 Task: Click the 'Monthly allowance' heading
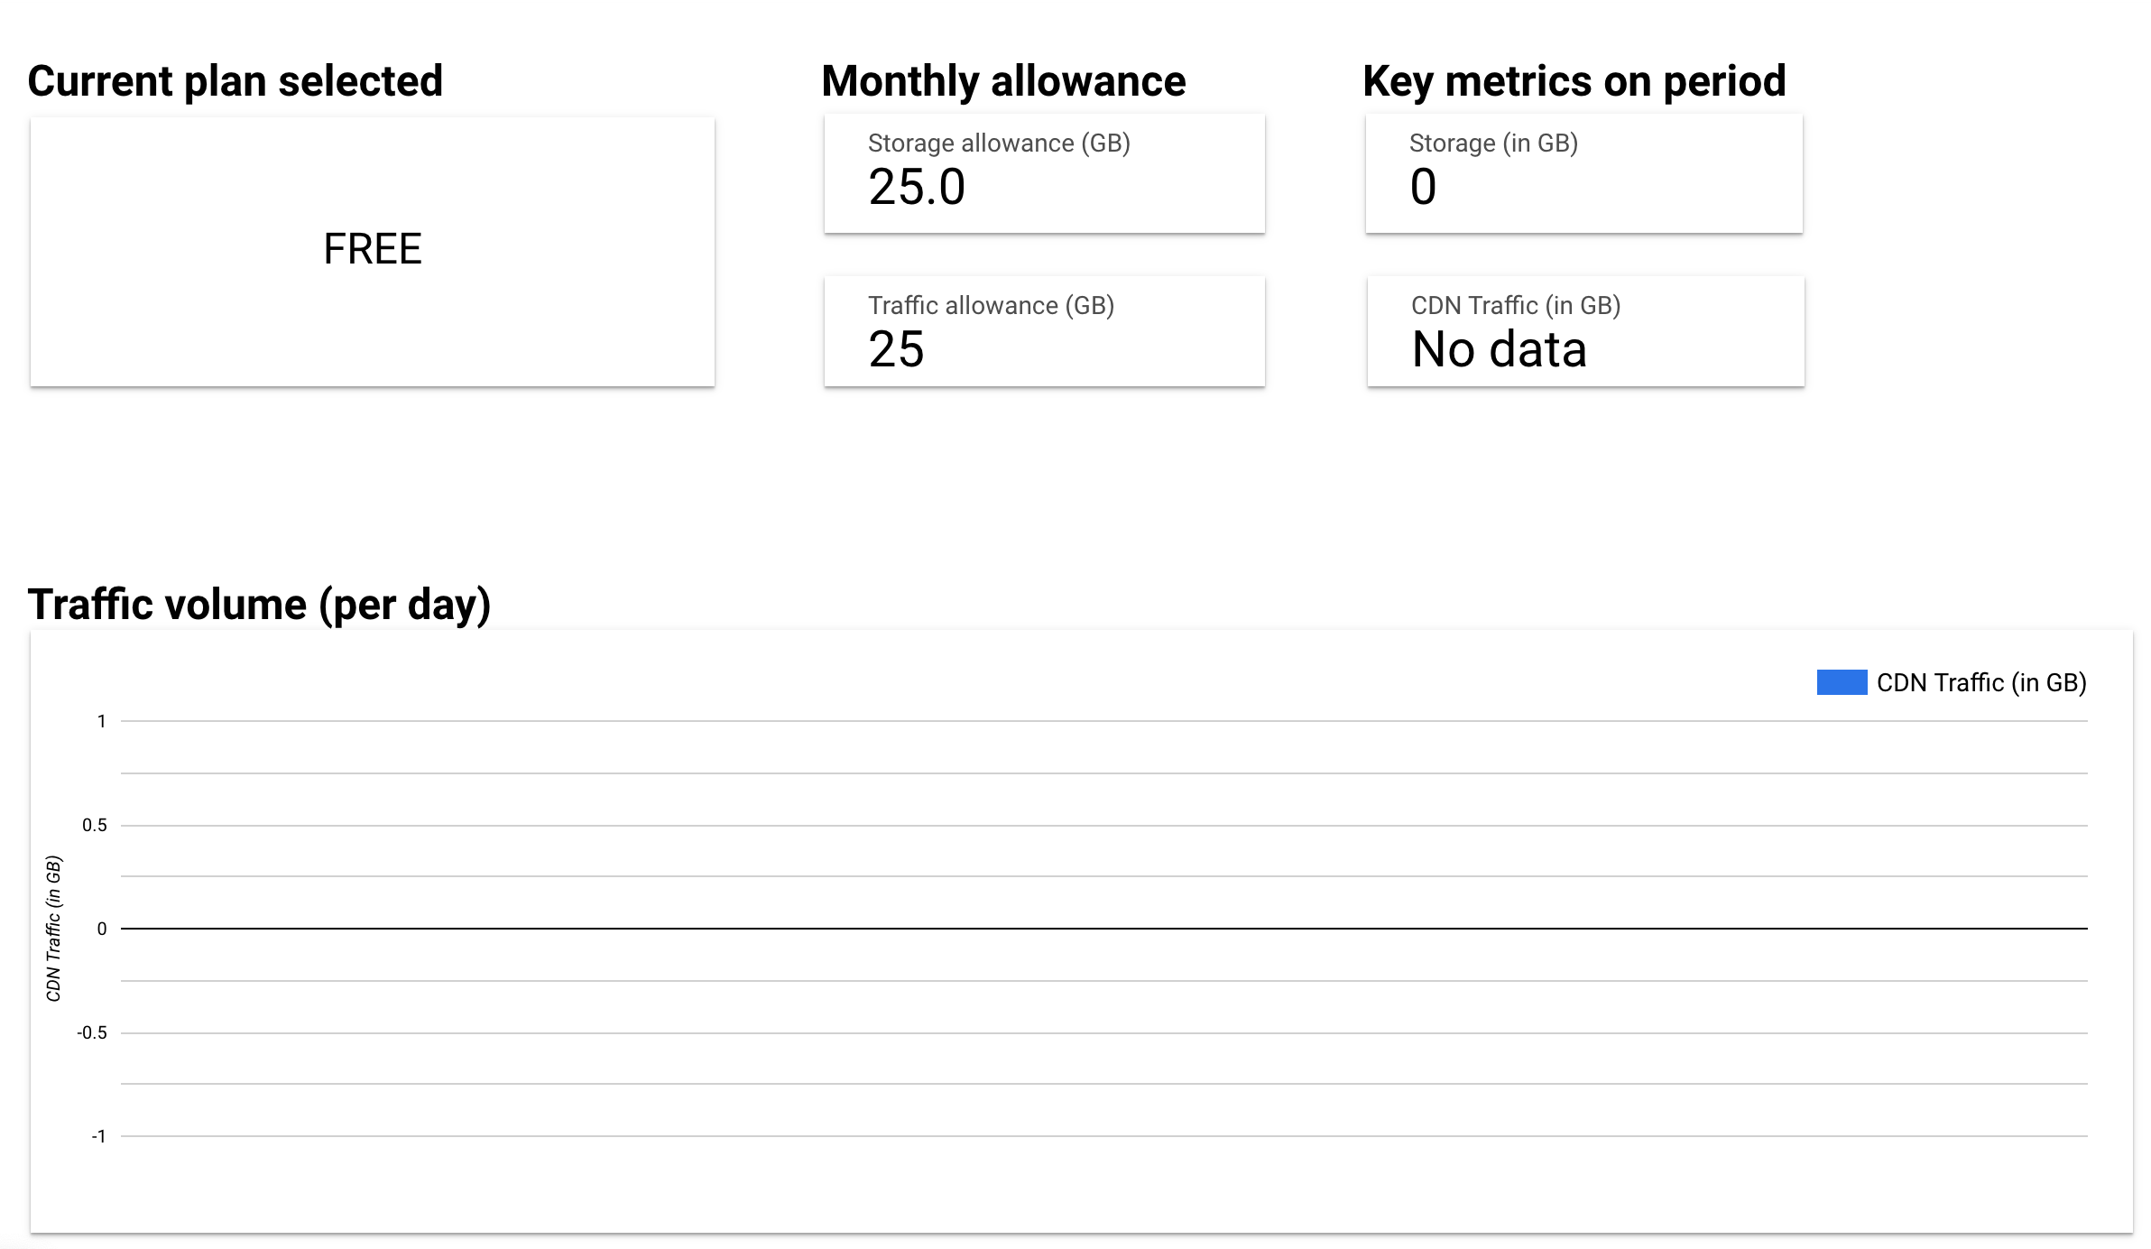click(x=1003, y=80)
